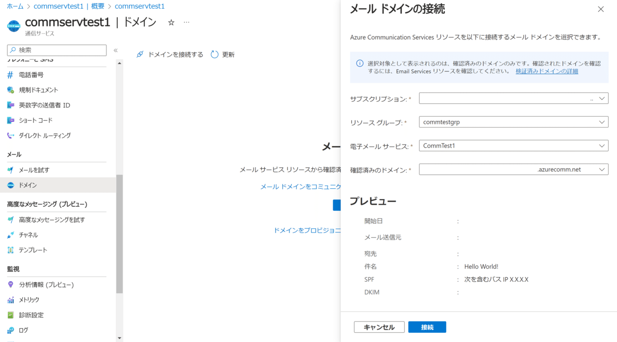Viewport: 617px width, 342px height.
Task: Click the 高度なメッセージング (プレビュー) section header
Action: click(47, 204)
